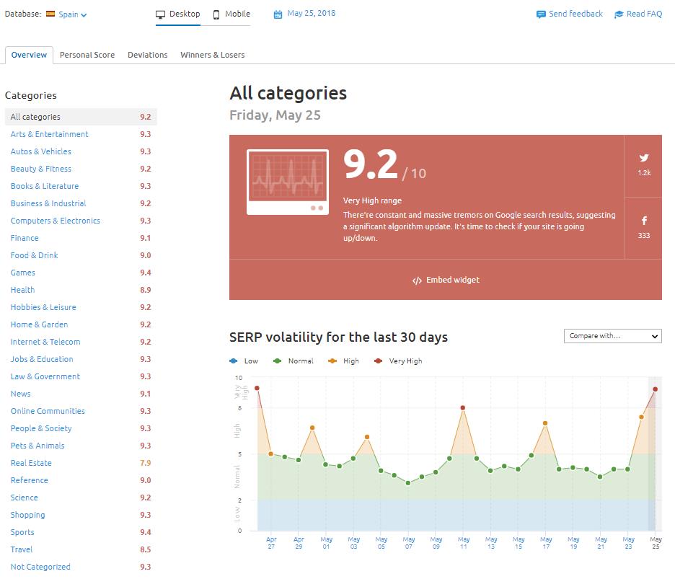This screenshot has height=579, width=675.
Task: Open the Winners & Losers tab
Action: pyautogui.click(x=212, y=55)
